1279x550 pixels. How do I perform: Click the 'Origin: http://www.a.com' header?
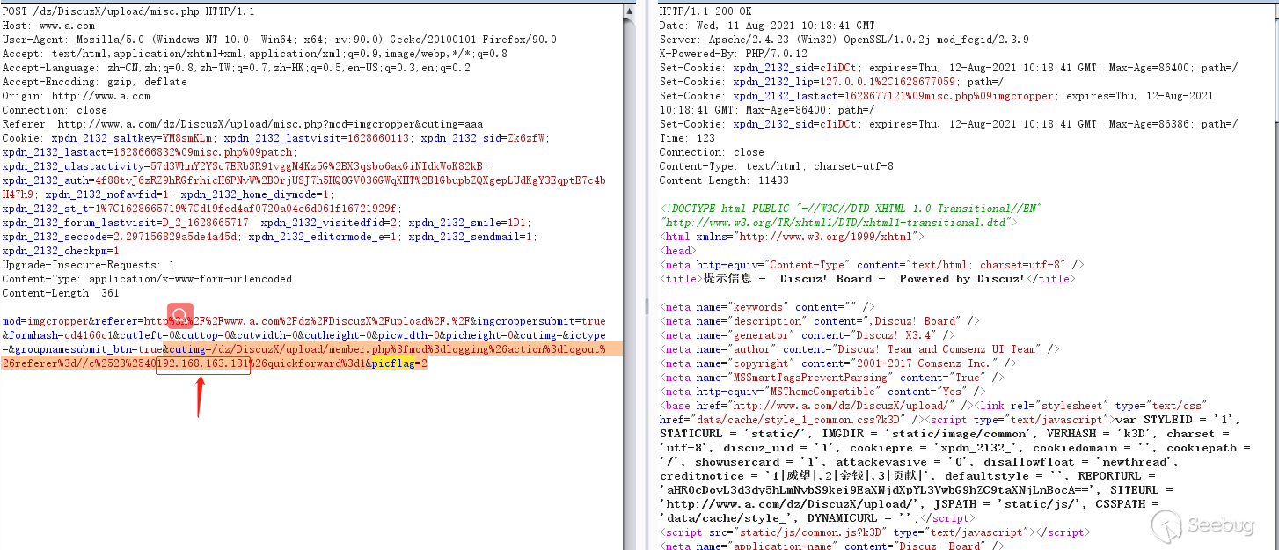click(x=76, y=96)
